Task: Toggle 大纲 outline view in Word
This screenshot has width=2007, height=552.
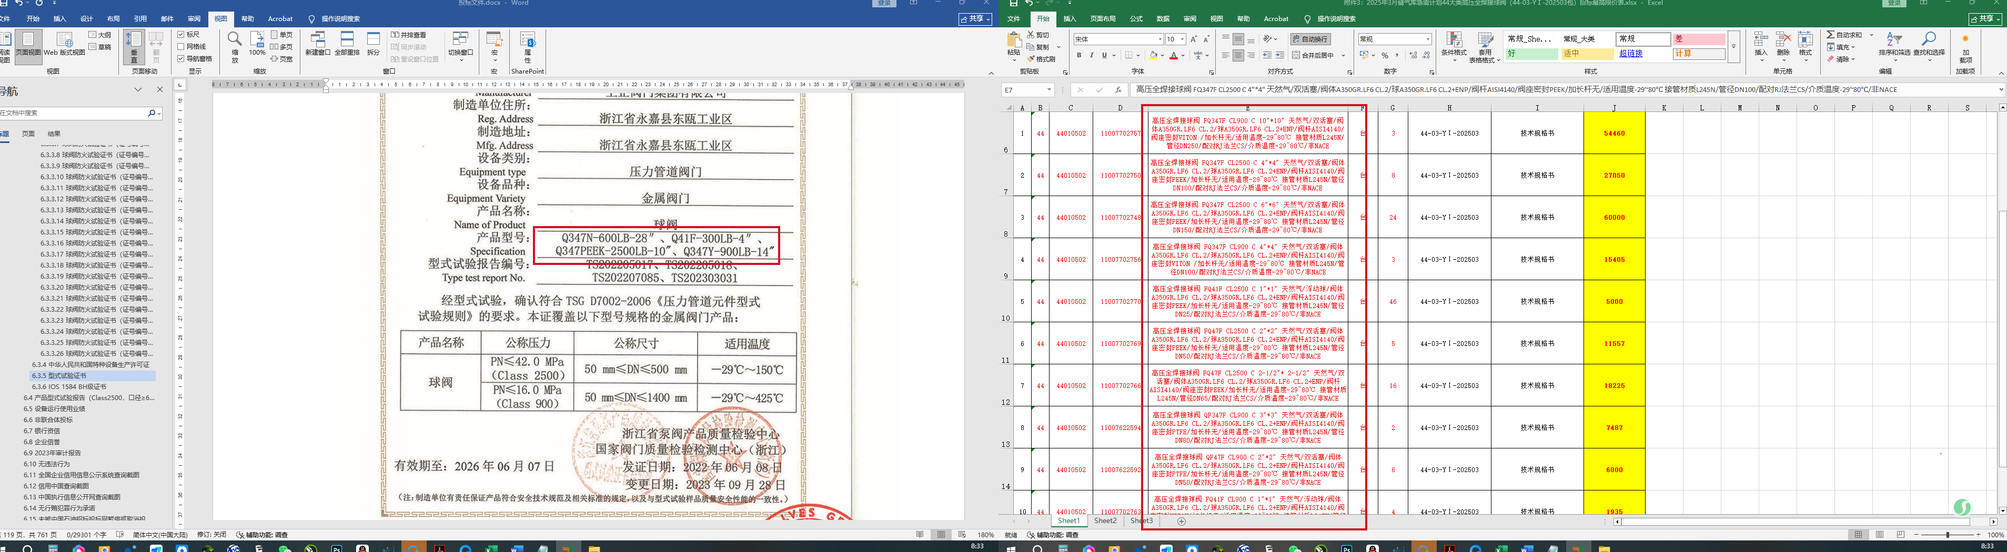Action: [x=100, y=35]
